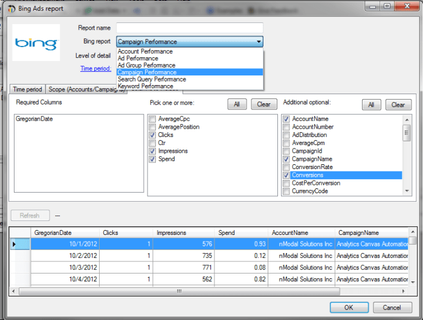Enable the AccountNumber checkbox
This screenshot has width=423, height=320.
click(286, 127)
